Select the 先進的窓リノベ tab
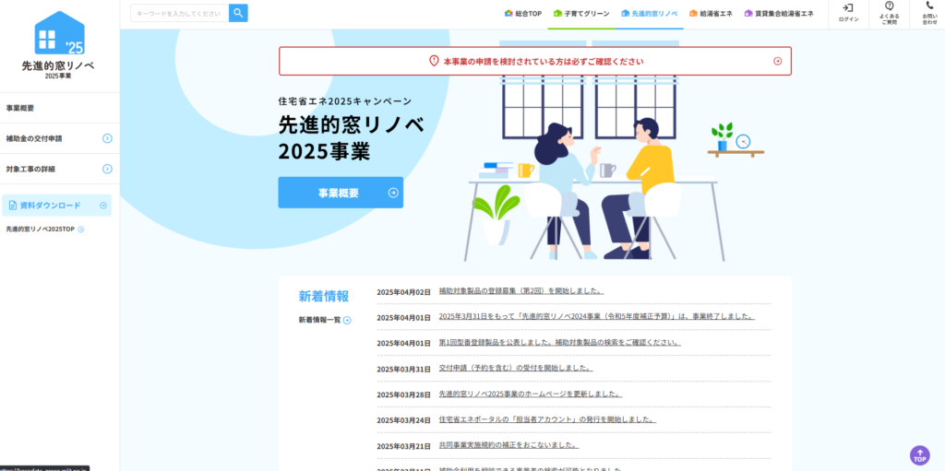Screen dimensions: 945x471 [649, 13]
